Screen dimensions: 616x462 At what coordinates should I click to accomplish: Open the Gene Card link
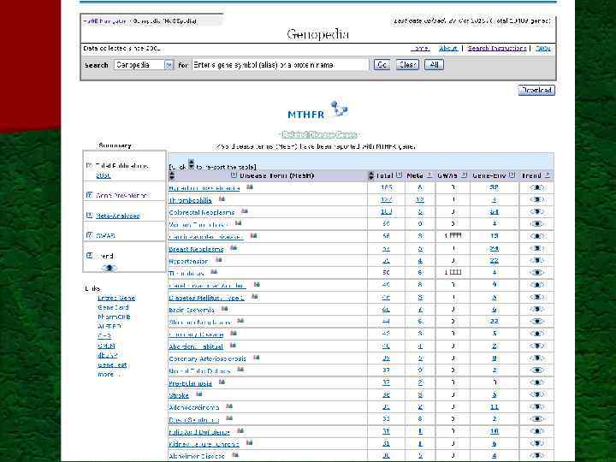pos(113,307)
